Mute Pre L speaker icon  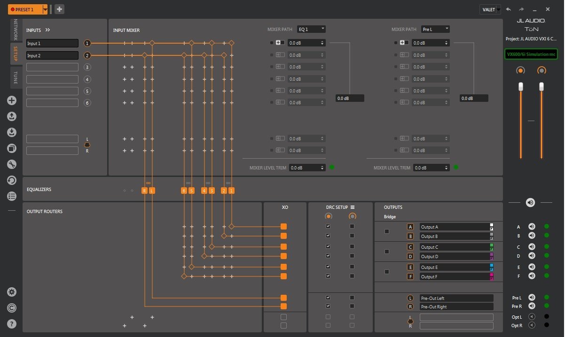coord(532,298)
